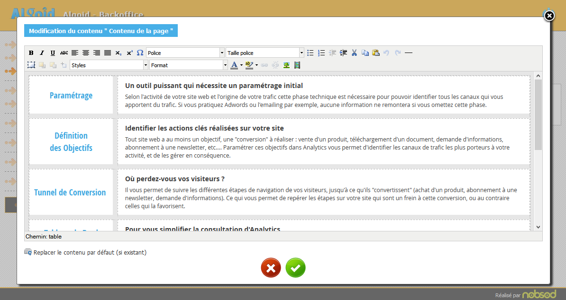The width and height of the screenshot is (566, 300).
Task: Apply the background highlight color button
Action: 249,65
